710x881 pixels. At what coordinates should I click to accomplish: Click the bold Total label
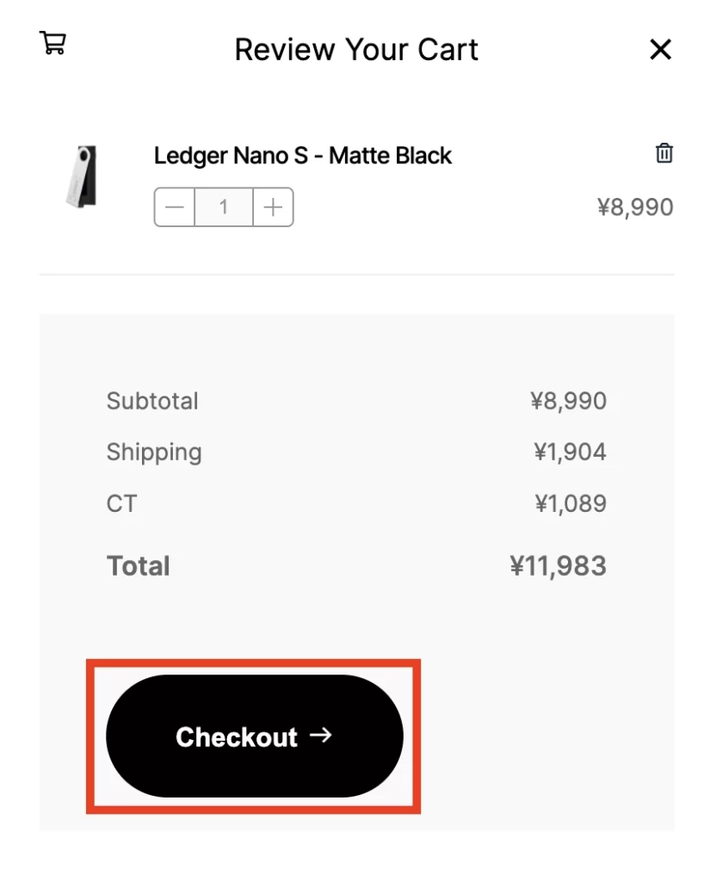(139, 566)
